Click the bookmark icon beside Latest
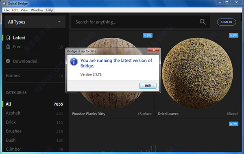Screen dimensions: 244x154 coord(8,38)
